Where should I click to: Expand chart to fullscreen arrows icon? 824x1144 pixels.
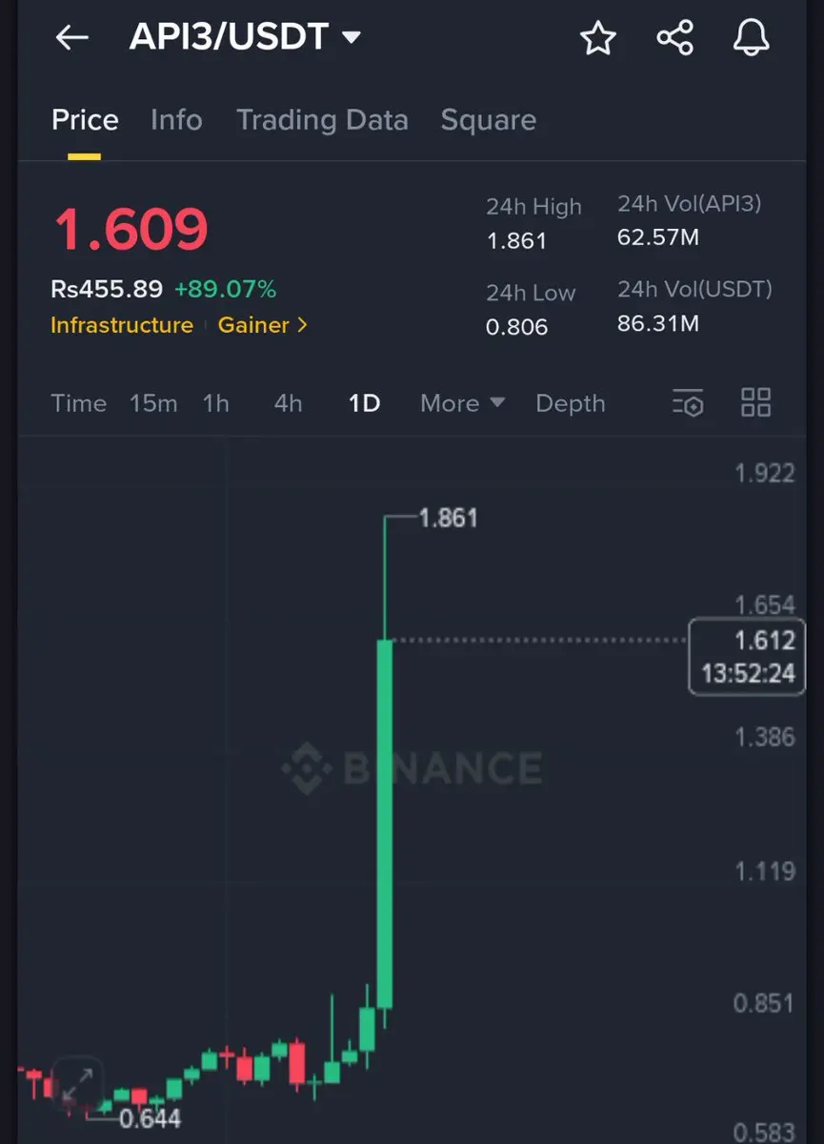point(77,1082)
